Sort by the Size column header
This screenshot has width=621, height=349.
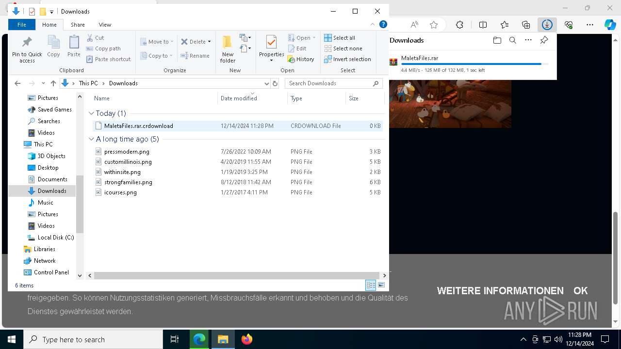pyautogui.click(x=365, y=98)
